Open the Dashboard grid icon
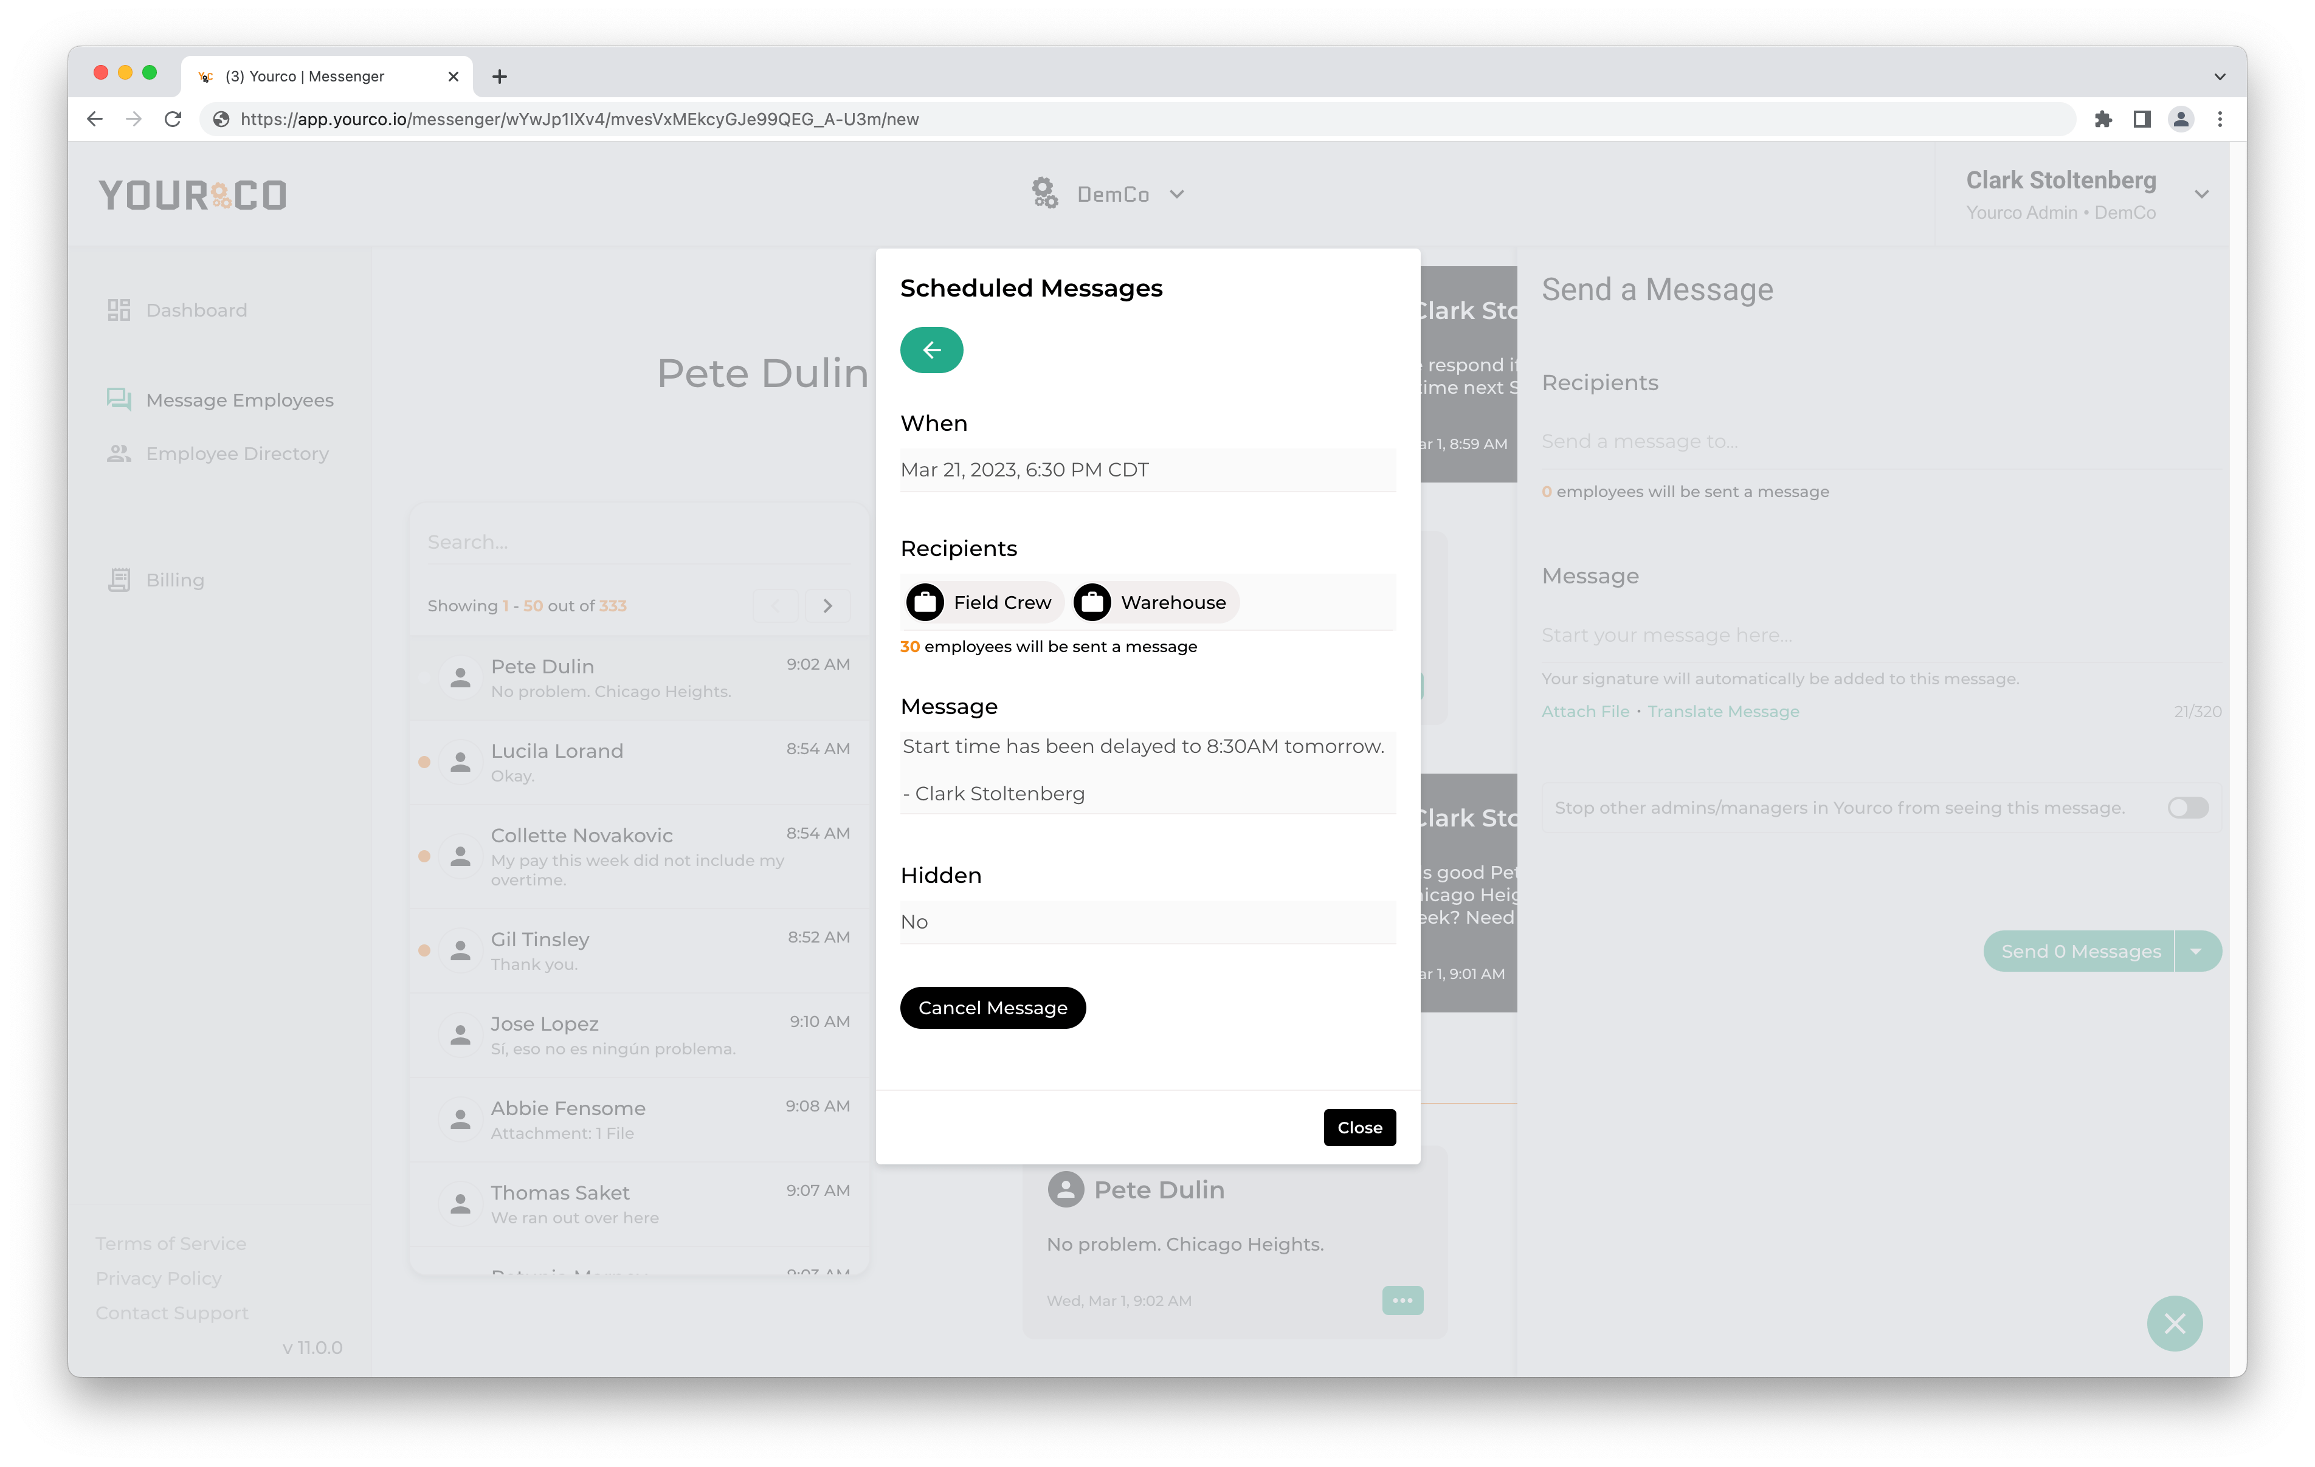 point(119,309)
